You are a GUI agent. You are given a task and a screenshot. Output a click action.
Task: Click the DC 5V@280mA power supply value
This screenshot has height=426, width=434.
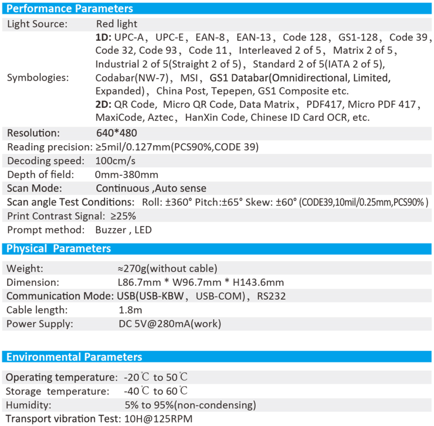pos(170,324)
